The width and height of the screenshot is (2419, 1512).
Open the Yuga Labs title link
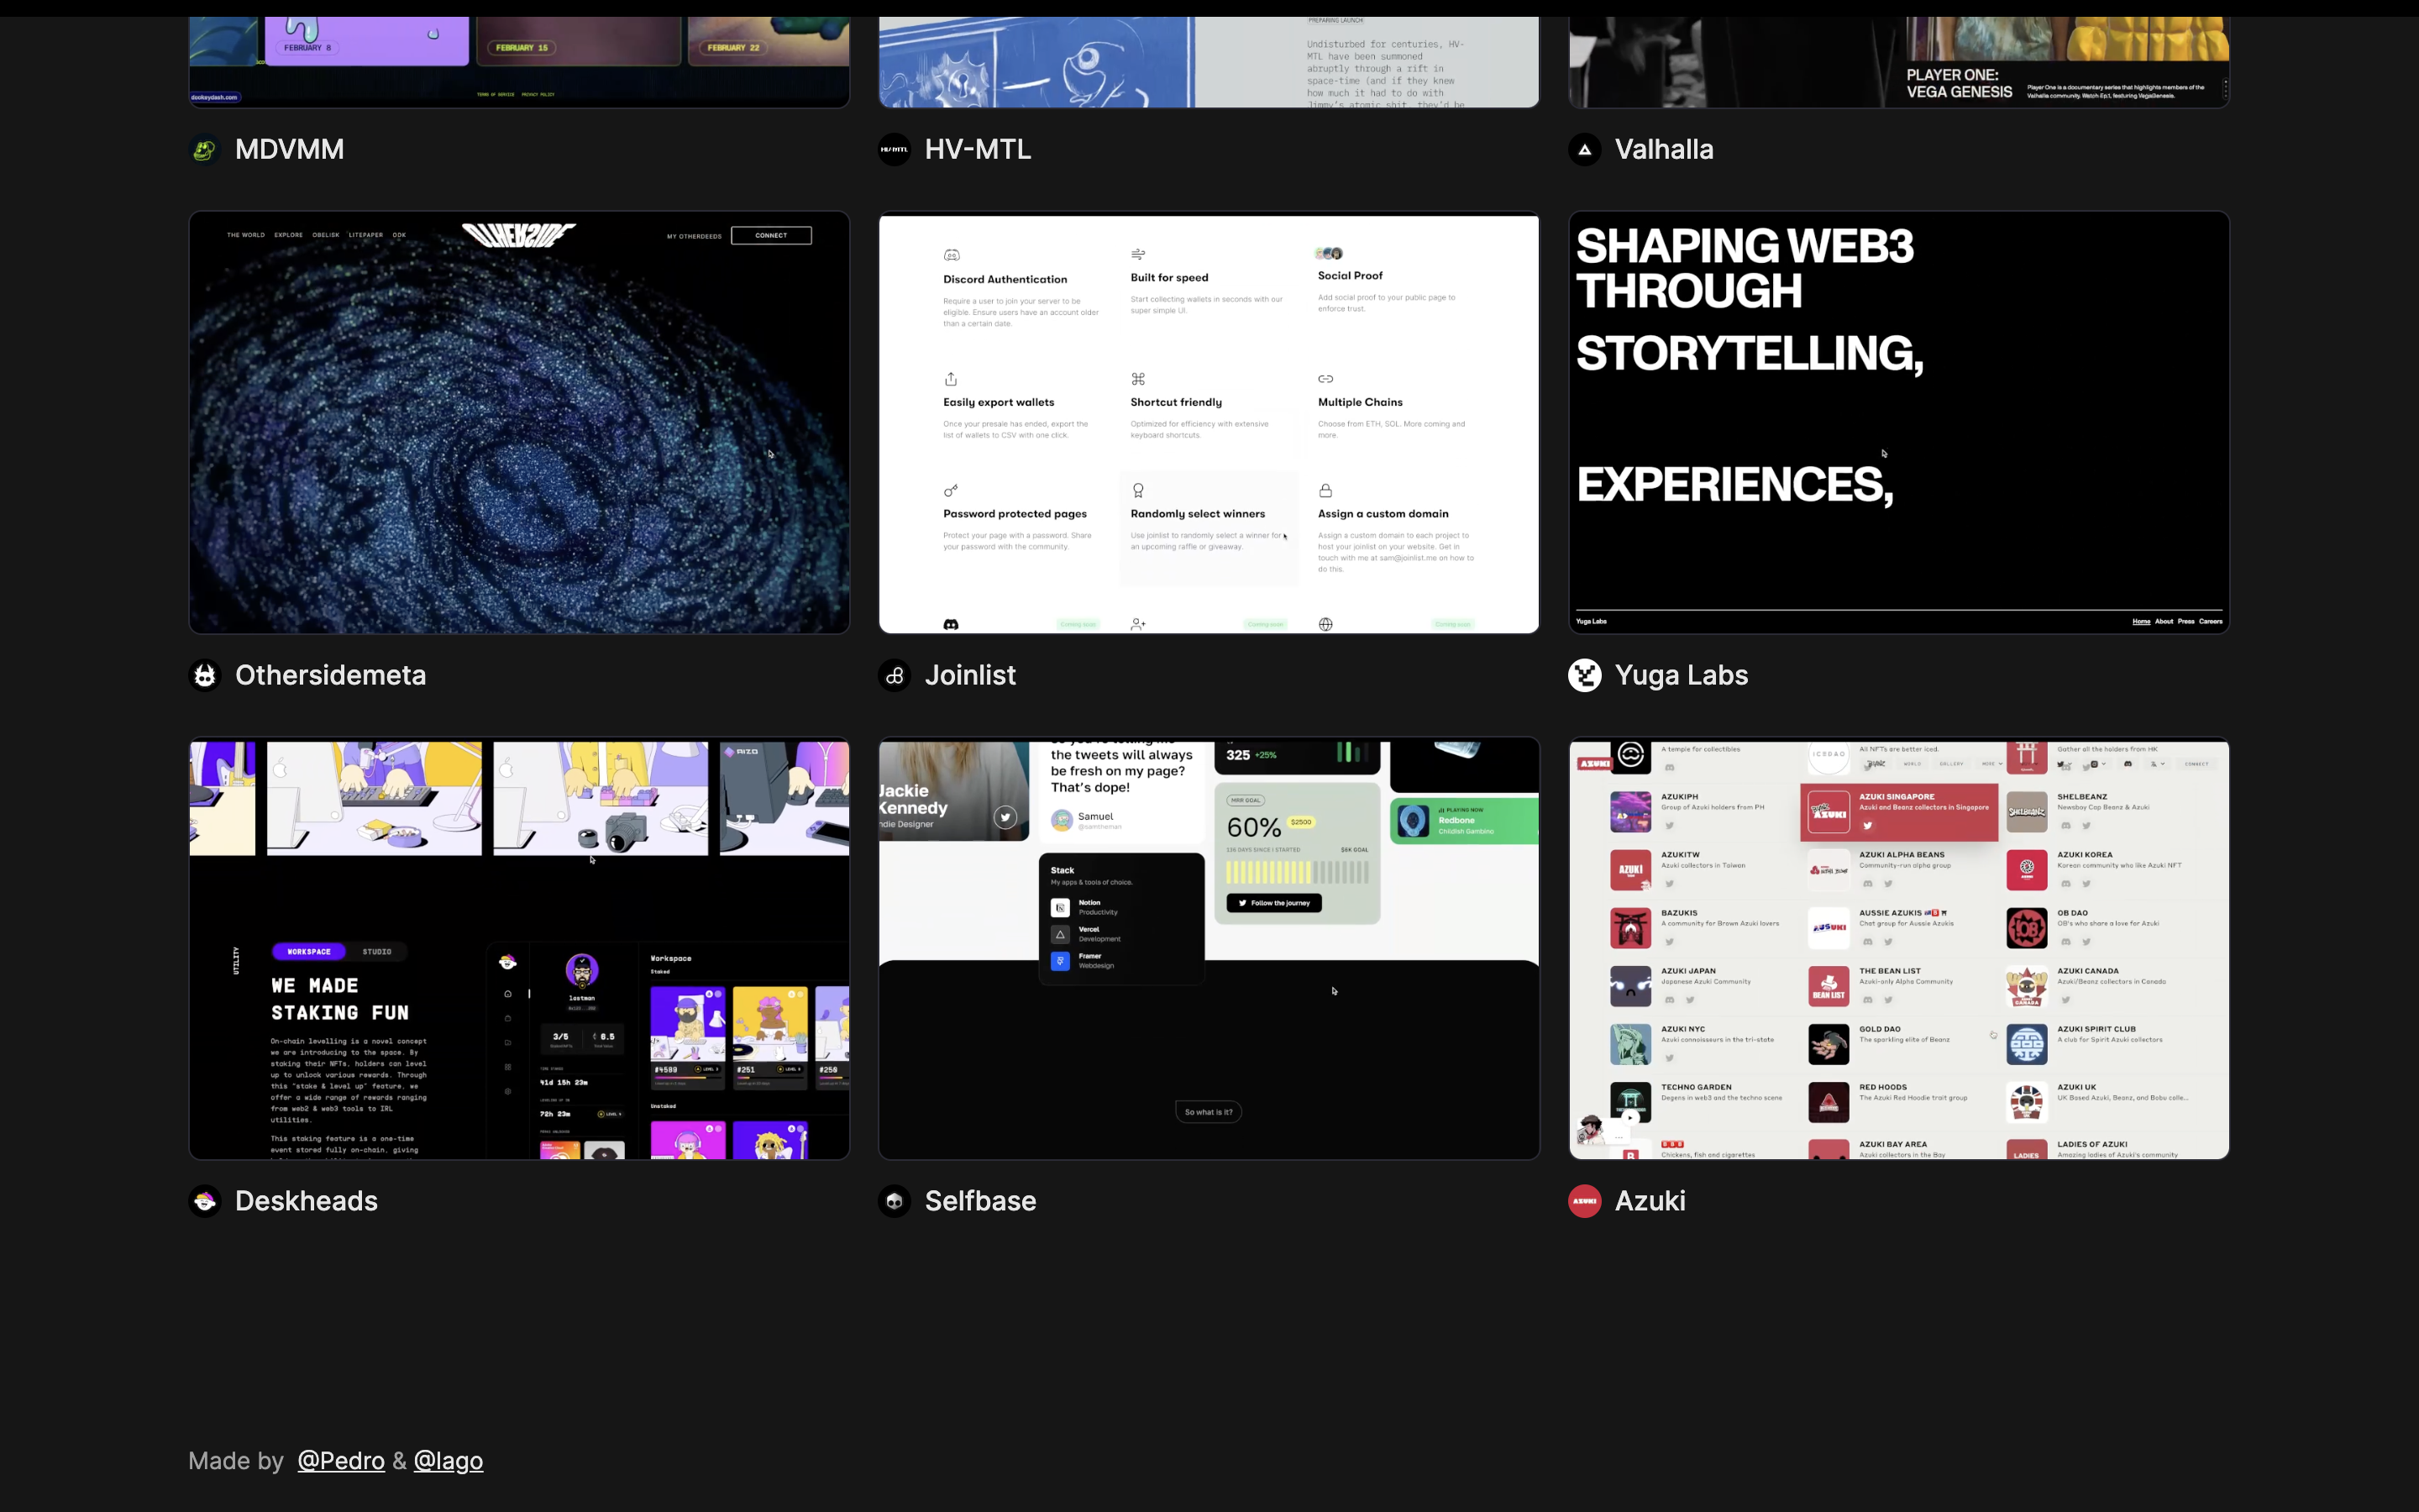point(1682,675)
